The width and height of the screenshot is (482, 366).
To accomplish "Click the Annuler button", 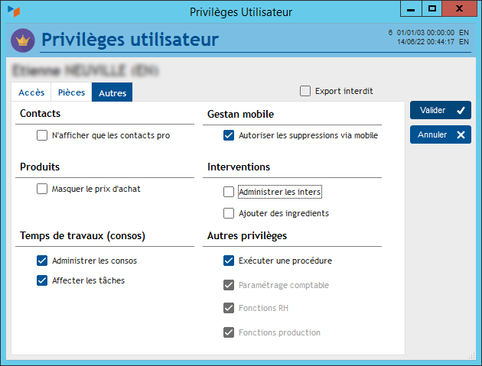I will click(441, 135).
